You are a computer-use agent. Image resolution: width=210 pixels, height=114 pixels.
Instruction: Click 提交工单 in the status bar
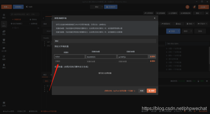21,111
